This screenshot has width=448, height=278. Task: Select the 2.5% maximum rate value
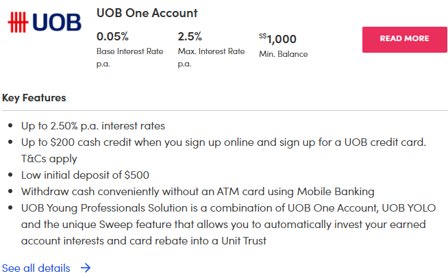click(190, 37)
